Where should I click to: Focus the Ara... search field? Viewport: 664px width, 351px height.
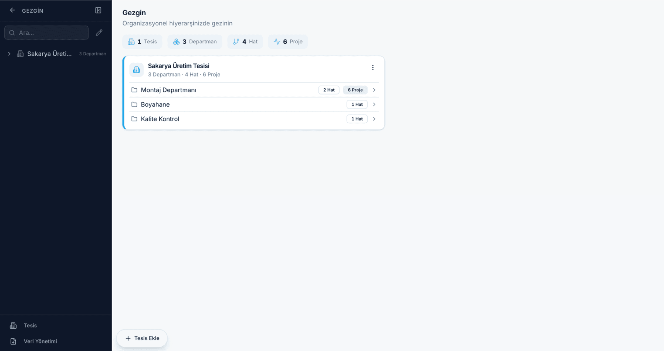click(x=46, y=33)
